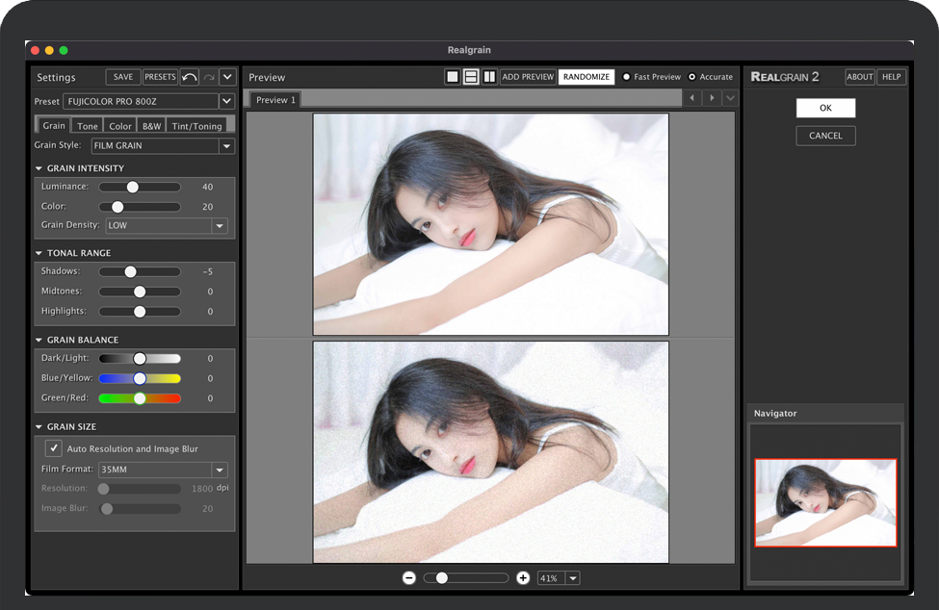Go to the previous preview tab arrow
The width and height of the screenshot is (939, 610).
[691, 98]
